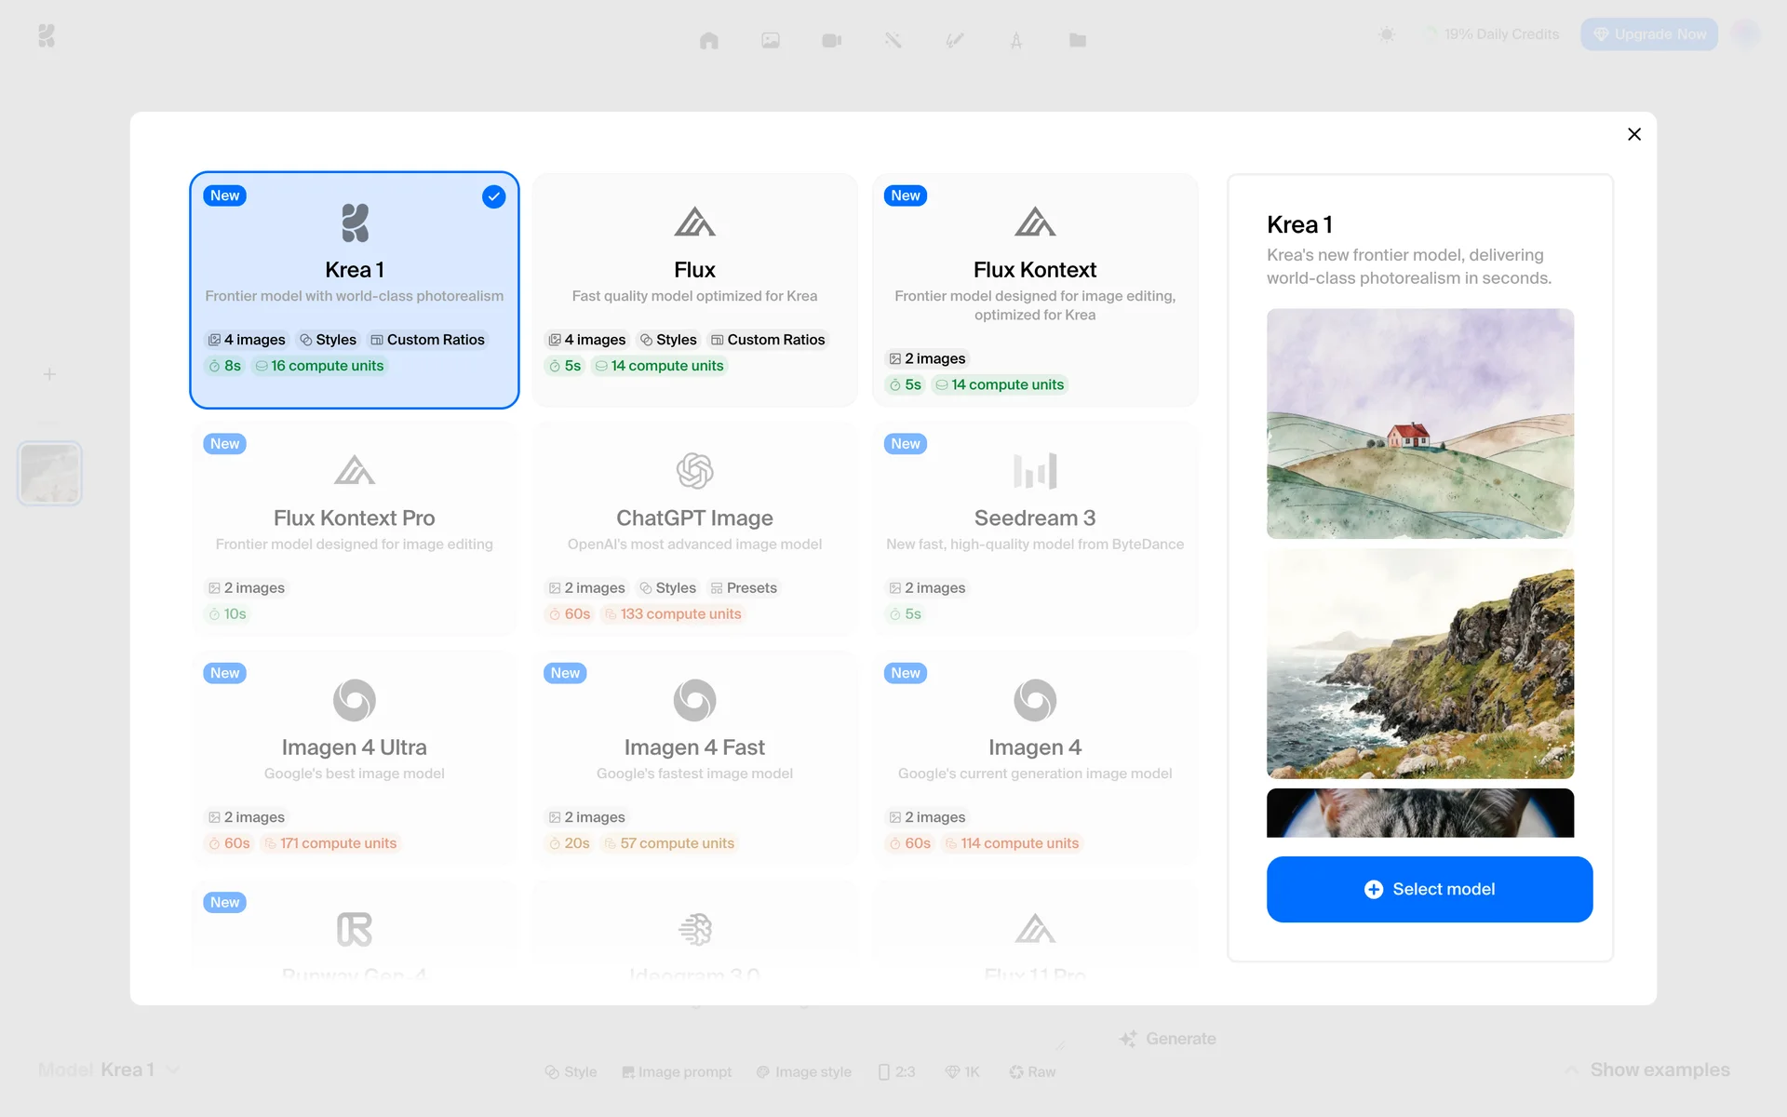
Task: Toggle the sun light/dark theme icon
Action: [x=1387, y=34]
